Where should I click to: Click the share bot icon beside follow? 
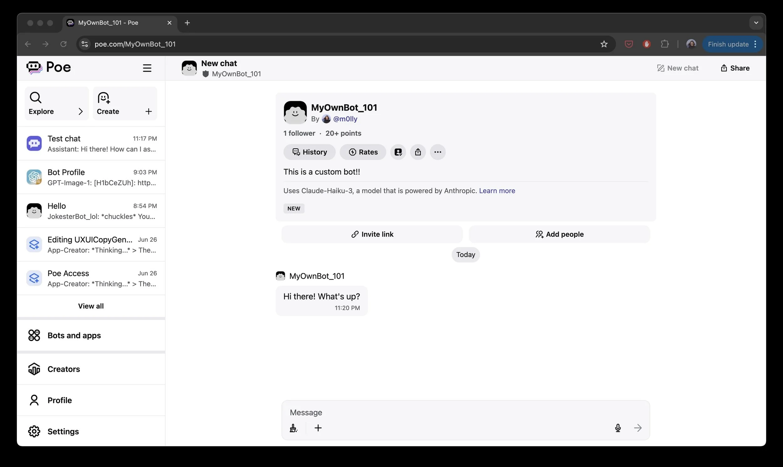tap(418, 152)
